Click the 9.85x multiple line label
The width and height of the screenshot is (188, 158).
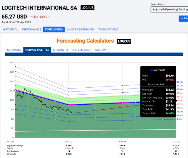click(179, 119)
